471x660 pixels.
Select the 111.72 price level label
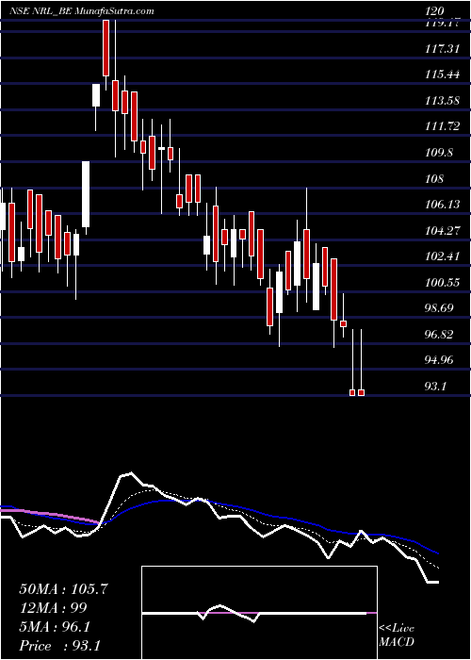point(442,126)
